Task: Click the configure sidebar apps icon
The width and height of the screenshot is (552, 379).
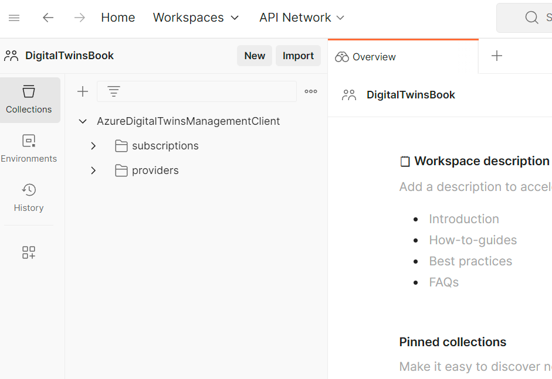Action: tap(29, 252)
